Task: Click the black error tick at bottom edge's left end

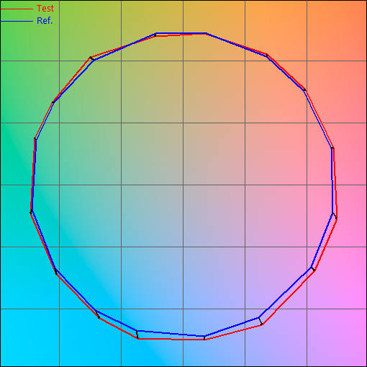Action: pos(137,335)
